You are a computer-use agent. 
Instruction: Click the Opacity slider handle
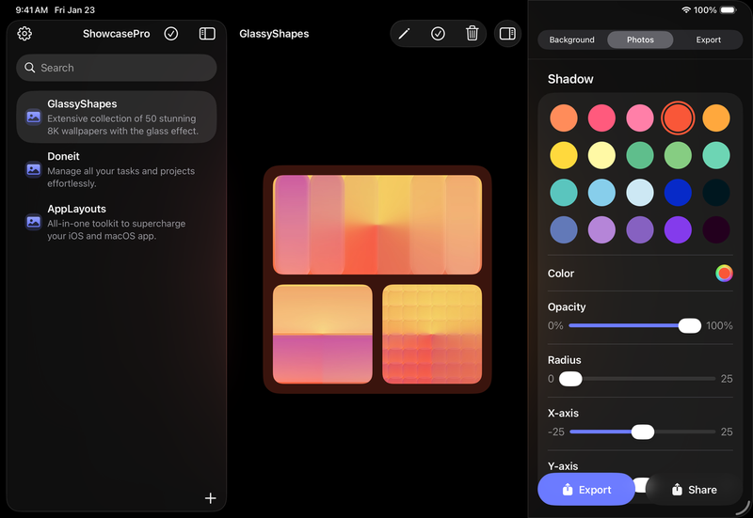tap(690, 325)
